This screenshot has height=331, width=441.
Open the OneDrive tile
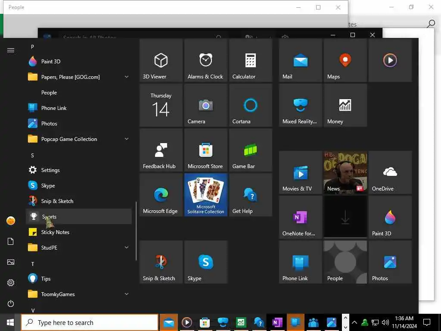pos(390,172)
